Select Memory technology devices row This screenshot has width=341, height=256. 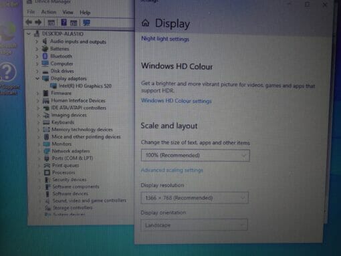pos(82,130)
